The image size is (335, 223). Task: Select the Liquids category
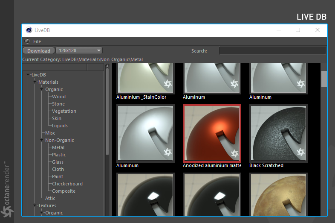[60, 126]
